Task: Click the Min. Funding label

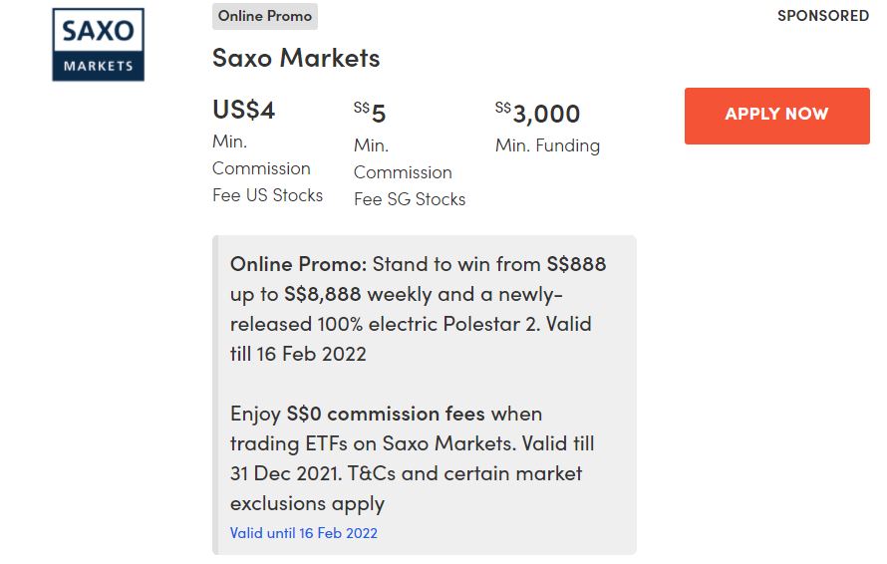Action: tap(547, 145)
